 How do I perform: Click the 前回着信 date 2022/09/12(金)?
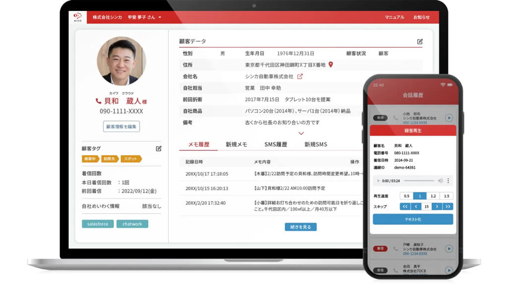click(139, 191)
